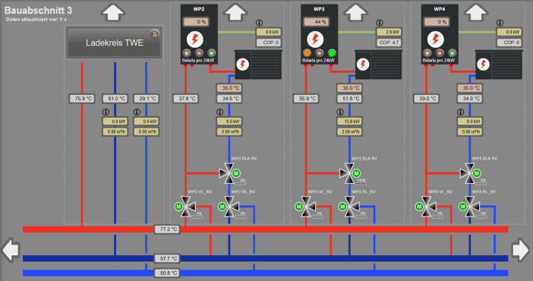The image size is (533, 281).
Task: Click WP4 middle pink status indicator
Action: [440, 53]
